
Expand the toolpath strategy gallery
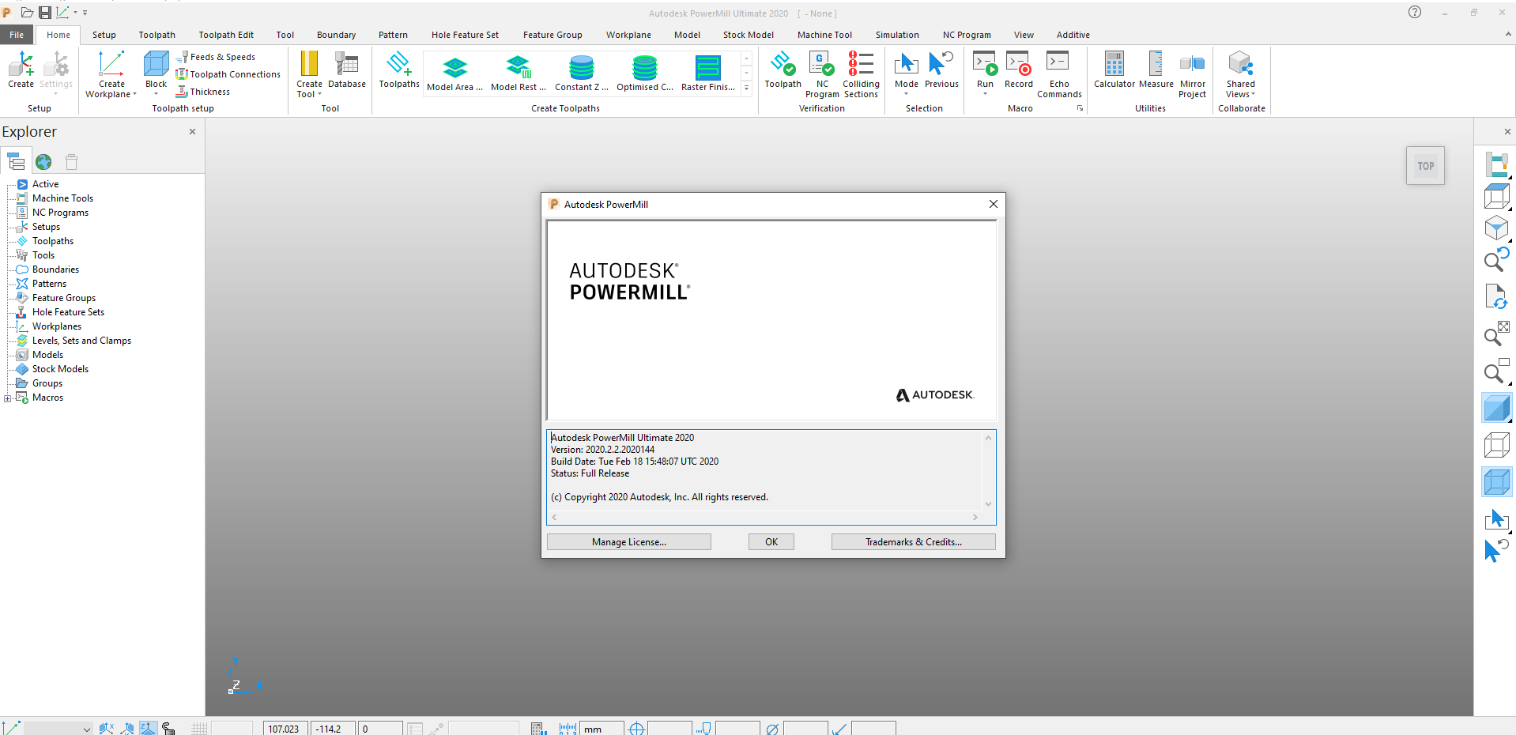[x=746, y=88]
